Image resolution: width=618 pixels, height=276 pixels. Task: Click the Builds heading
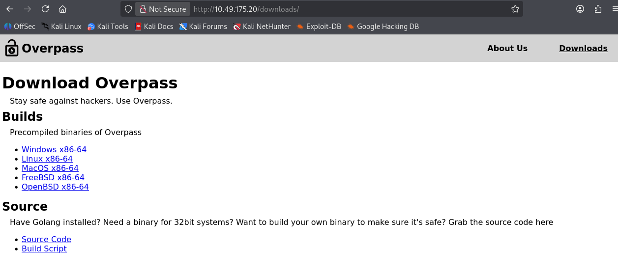click(x=23, y=116)
